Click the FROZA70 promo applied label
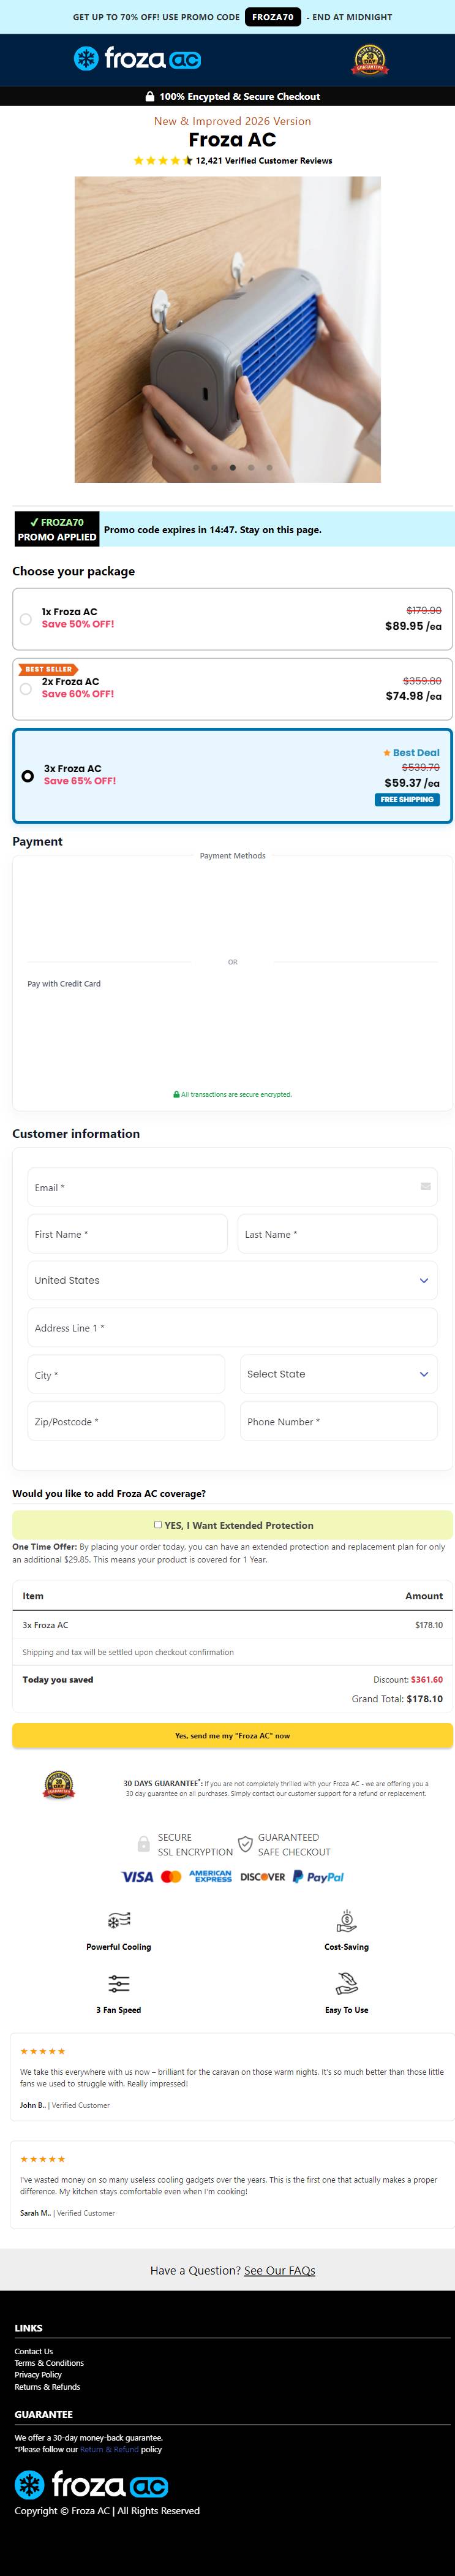This screenshot has width=455, height=2576. tap(57, 529)
